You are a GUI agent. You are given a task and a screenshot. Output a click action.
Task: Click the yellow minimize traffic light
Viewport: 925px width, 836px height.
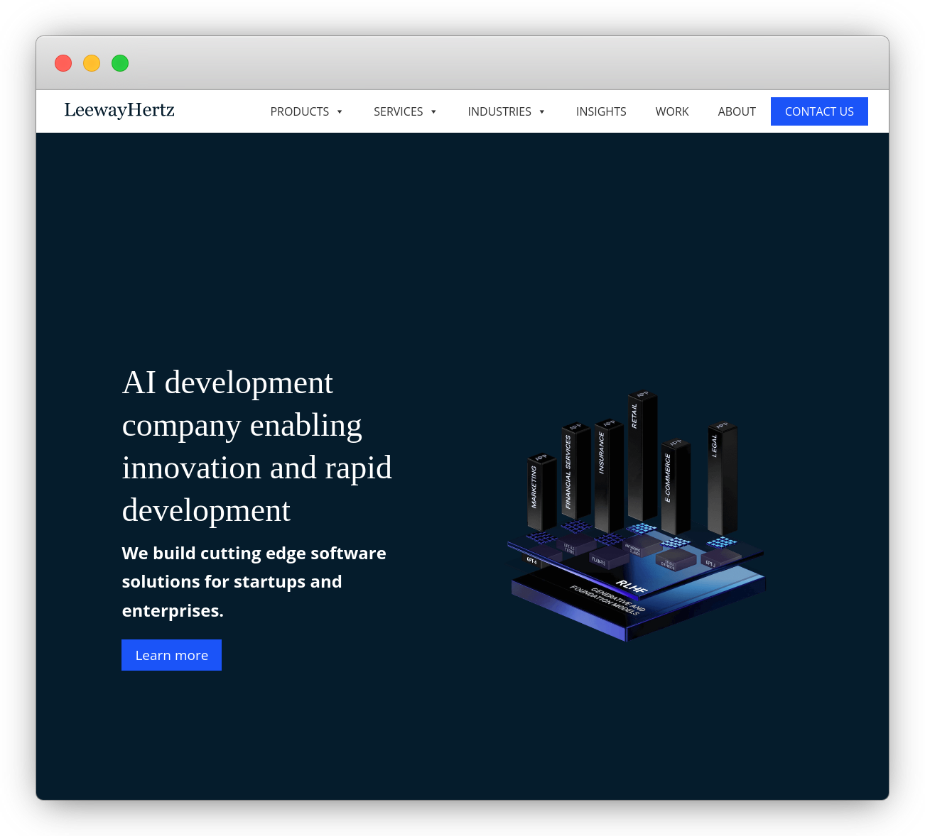coord(92,63)
